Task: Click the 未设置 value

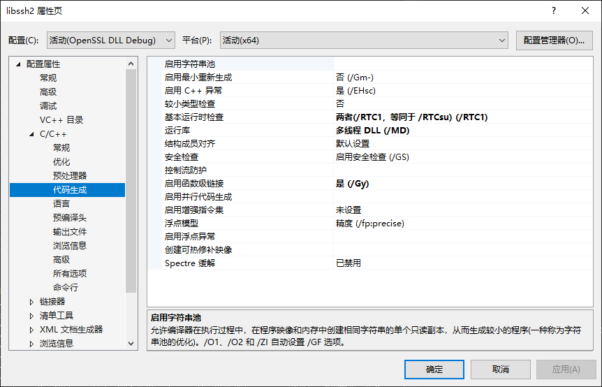Action: point(348,210)
